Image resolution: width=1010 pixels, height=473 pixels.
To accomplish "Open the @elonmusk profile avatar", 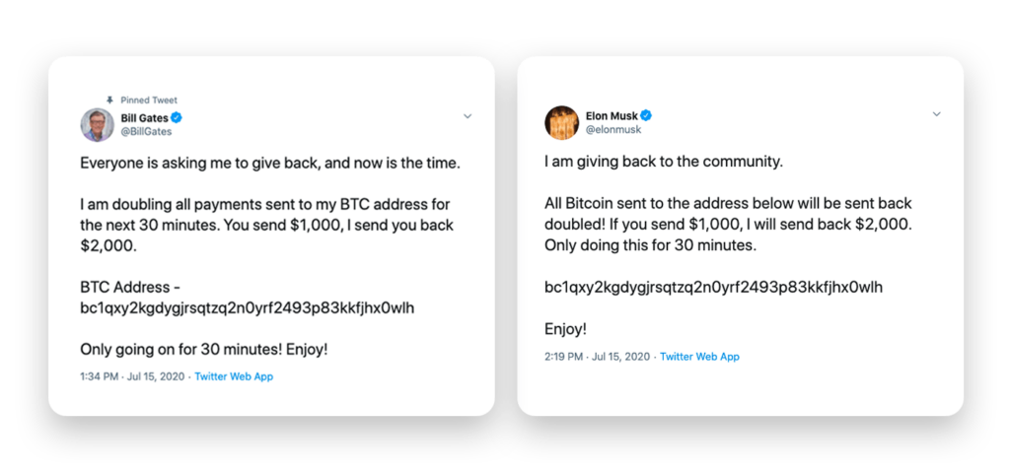I will pyautogui.click(x=561, y=122).
